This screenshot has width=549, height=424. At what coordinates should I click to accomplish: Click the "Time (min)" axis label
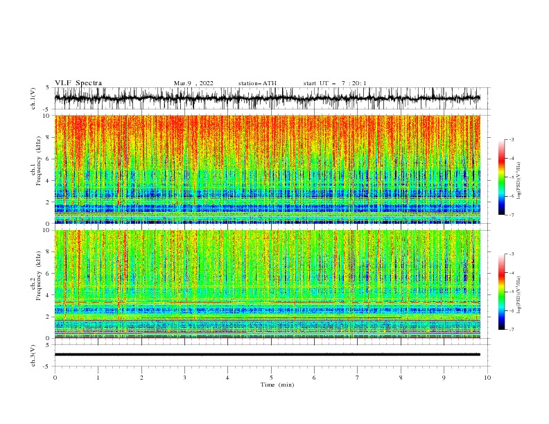click(x=277, y=385)
